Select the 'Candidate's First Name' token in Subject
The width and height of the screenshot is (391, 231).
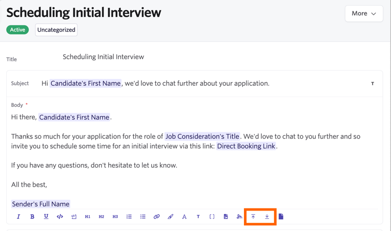[x=86, y=83]
